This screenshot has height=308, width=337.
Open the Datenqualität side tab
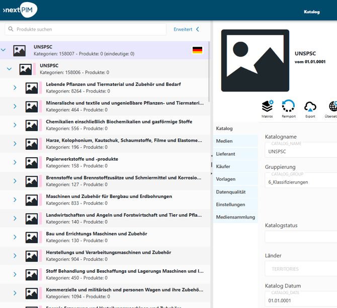point(235,192)
